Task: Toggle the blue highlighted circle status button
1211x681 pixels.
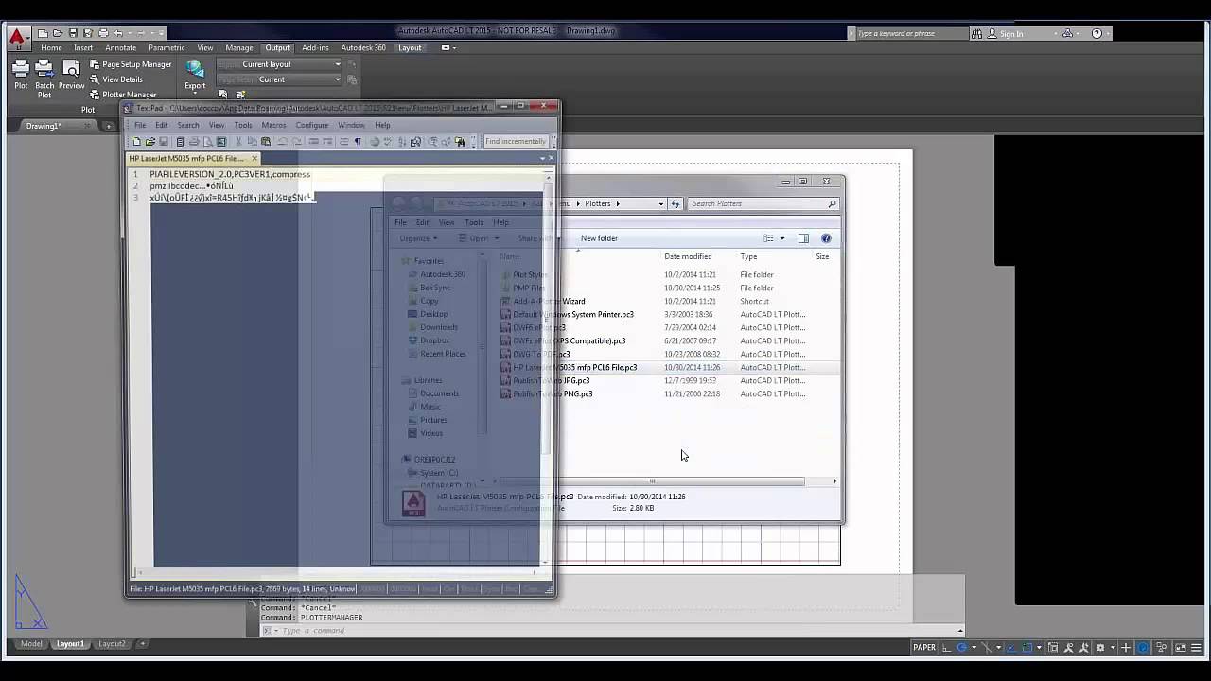Action: [1143, 648]
